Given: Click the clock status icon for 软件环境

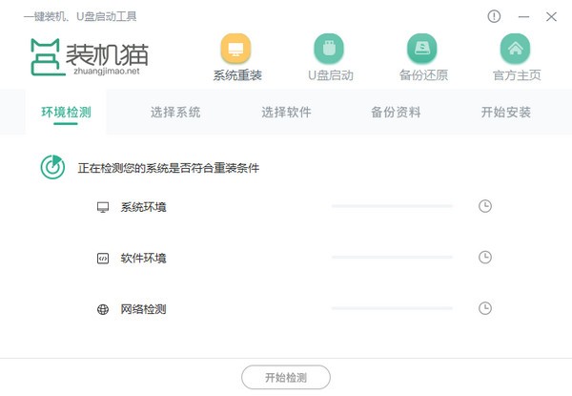Looking at the screenshot, I should point(484,258).
